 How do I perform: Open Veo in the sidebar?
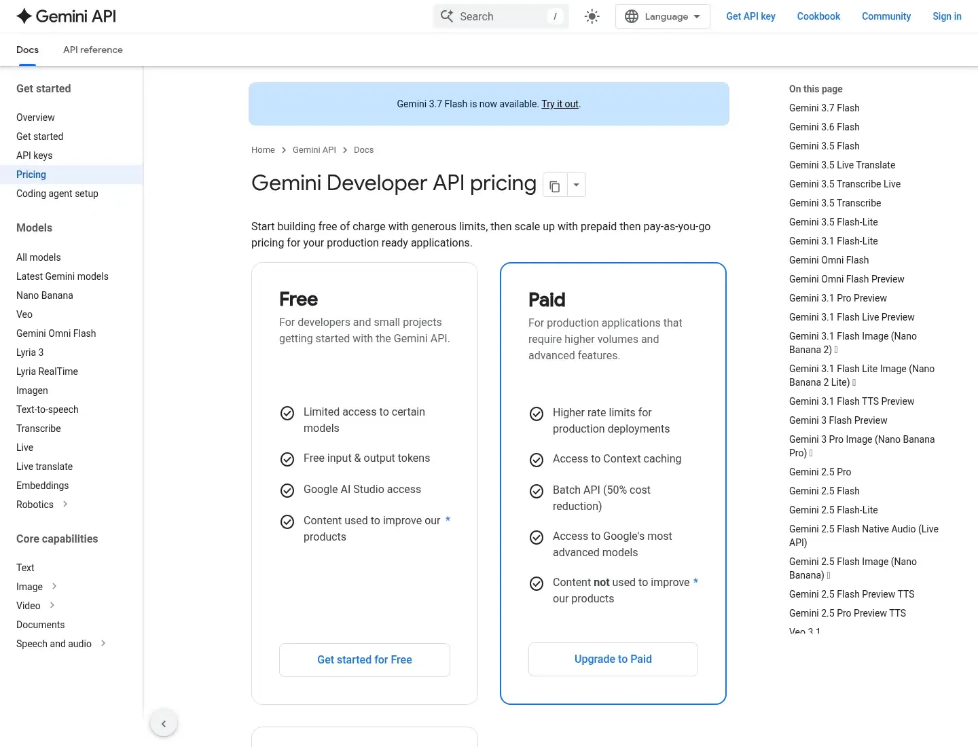(x=24, y=314)
